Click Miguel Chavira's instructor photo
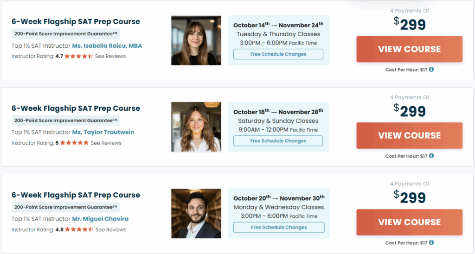475x254 pixels. [x=196, y=213]
